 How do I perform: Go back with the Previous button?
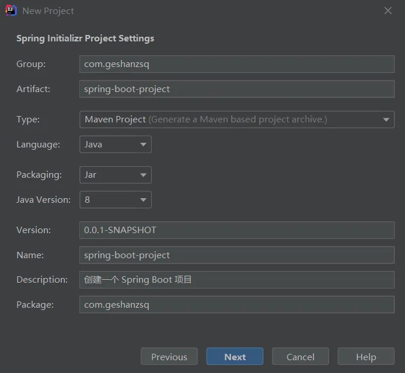tap(169, 356)
